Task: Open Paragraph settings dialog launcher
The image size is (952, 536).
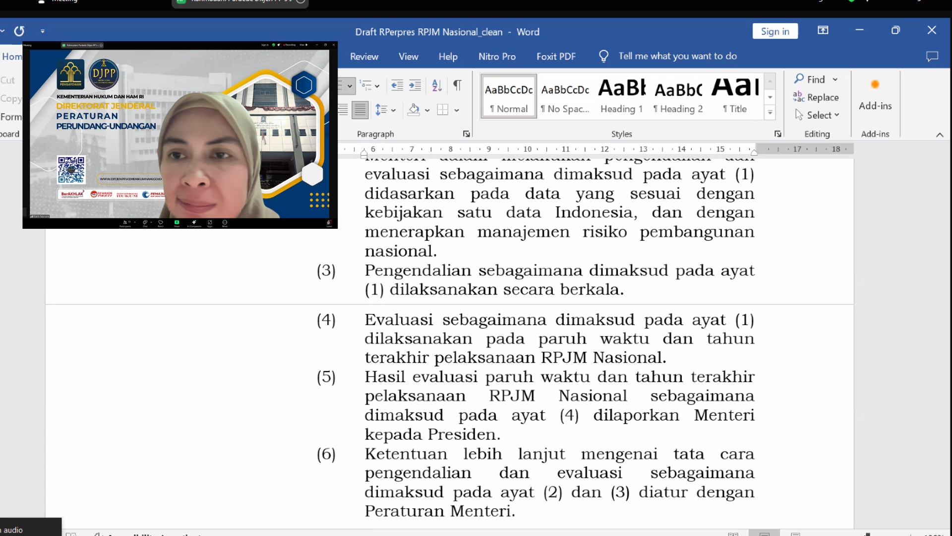Action: click(467, 134)
